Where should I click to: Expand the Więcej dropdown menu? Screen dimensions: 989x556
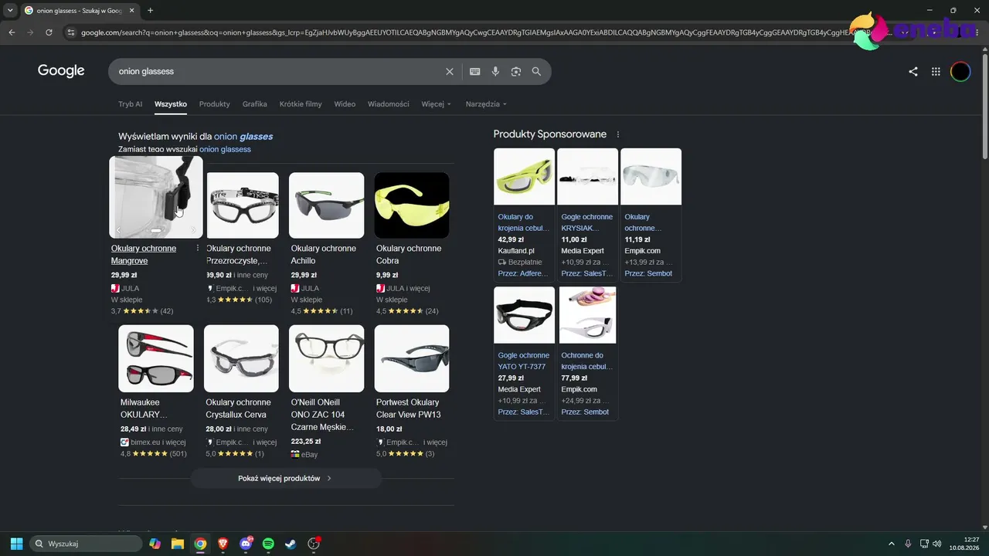point(437,104)
